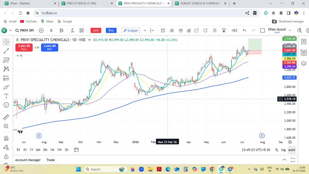Click the Windows Start button
This screenshot has height=174, width=309.
[79, 169]
